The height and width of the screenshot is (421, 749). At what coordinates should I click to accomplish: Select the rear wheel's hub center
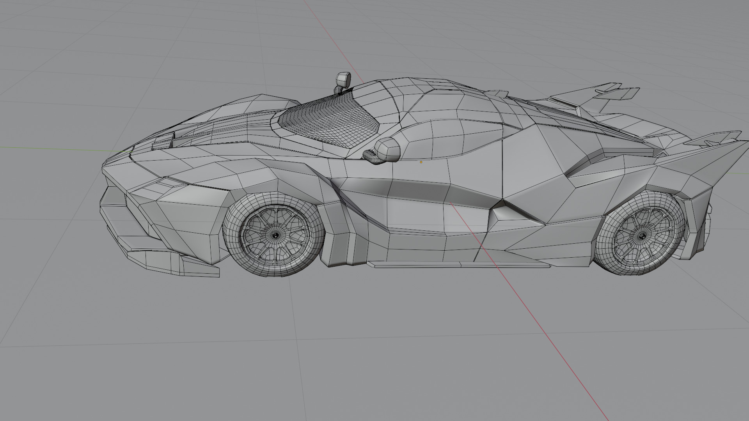[642, 236]
